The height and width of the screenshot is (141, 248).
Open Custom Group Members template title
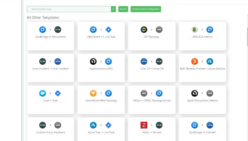pyautogui.click(x=50, y=132)
